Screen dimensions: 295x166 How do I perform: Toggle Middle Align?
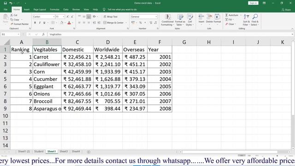84,17
